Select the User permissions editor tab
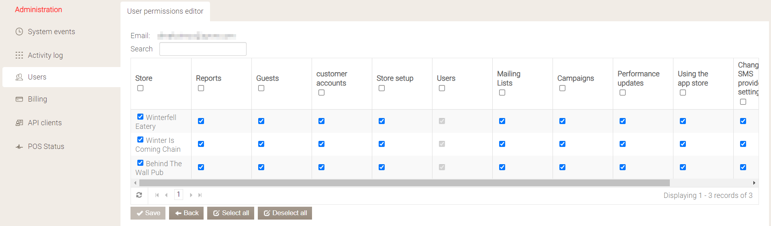The height and width of the screenshot is (226, 771). (165, 11)
